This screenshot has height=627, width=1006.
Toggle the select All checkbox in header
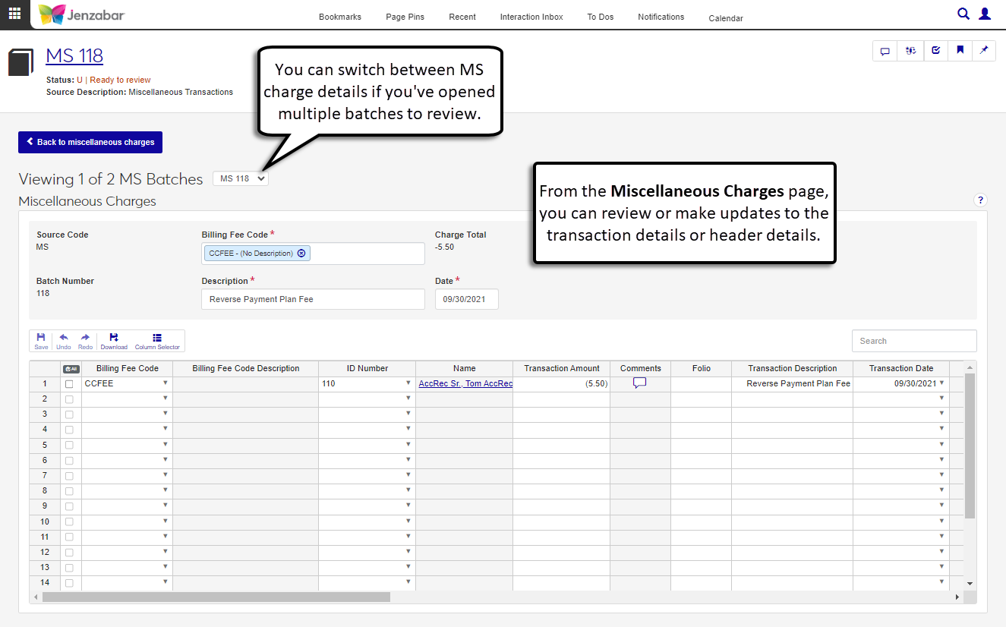[71, 369]
